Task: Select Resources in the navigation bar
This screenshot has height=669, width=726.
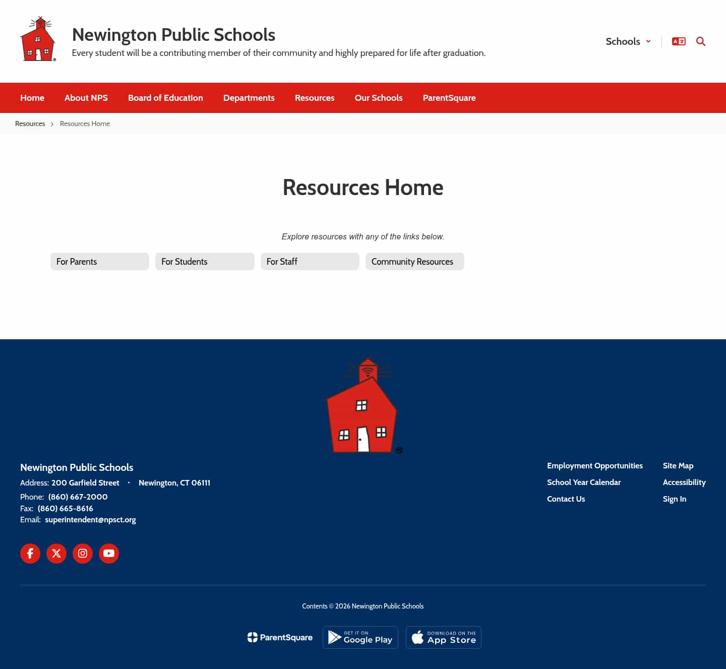Action: pos(315,98)
